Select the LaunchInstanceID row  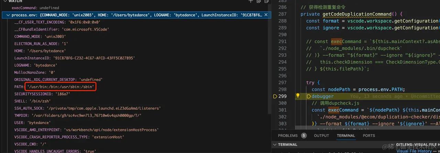point(136,58)
